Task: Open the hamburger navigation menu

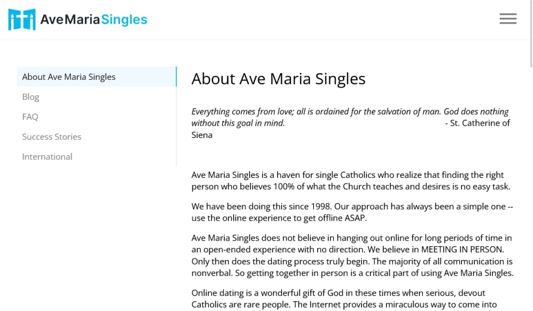Action: pyautogui.click(x=507, y=19)
